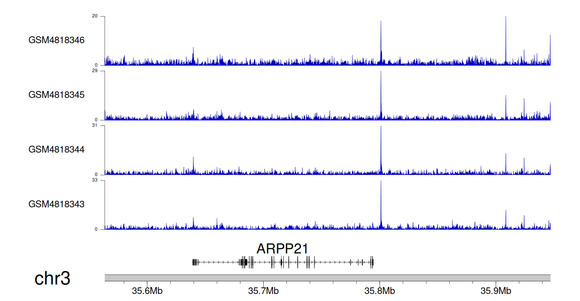
Task: Click the 35.9Mb axis label
Action: pyautogui.click(x=496, y=291)
